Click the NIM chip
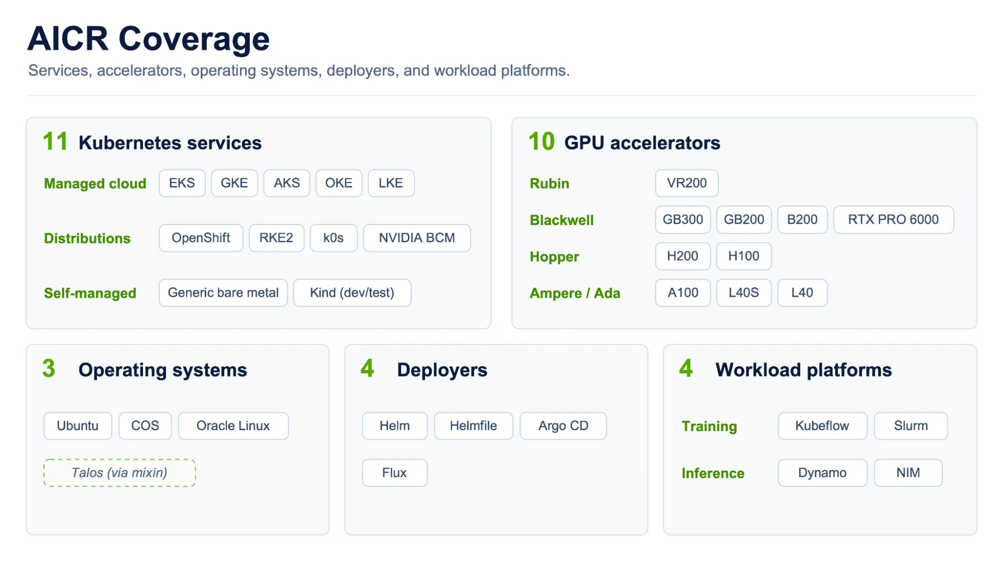The width and height of the screenshot is (1003, 564). (x=908, y=472)
